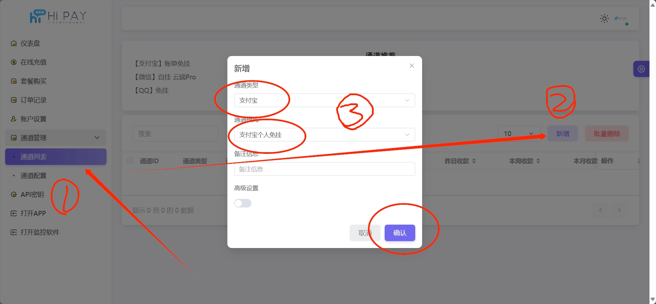Click the API key icon beside API密钥
Image resolution: width=656 pixels, height=304 pixels.
pos(14,194)
